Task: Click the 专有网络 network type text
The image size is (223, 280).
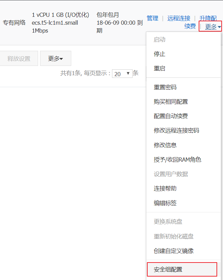Action: tap(14, 23)
